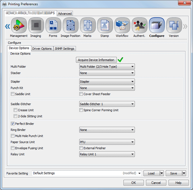
Task: Select the Image Position icon
Action: tap(71, 25)
